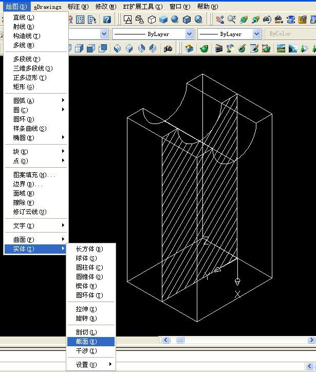The width and height of the screenshot is (316, 372).
Task: Open the layer combo box dropdown arrow
Action: [x=104, y=34]
